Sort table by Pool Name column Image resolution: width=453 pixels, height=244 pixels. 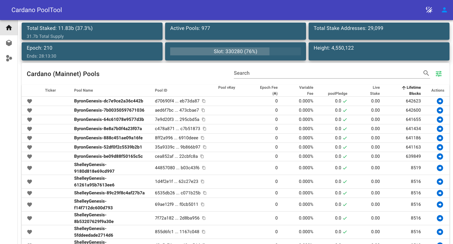[83, 90]
